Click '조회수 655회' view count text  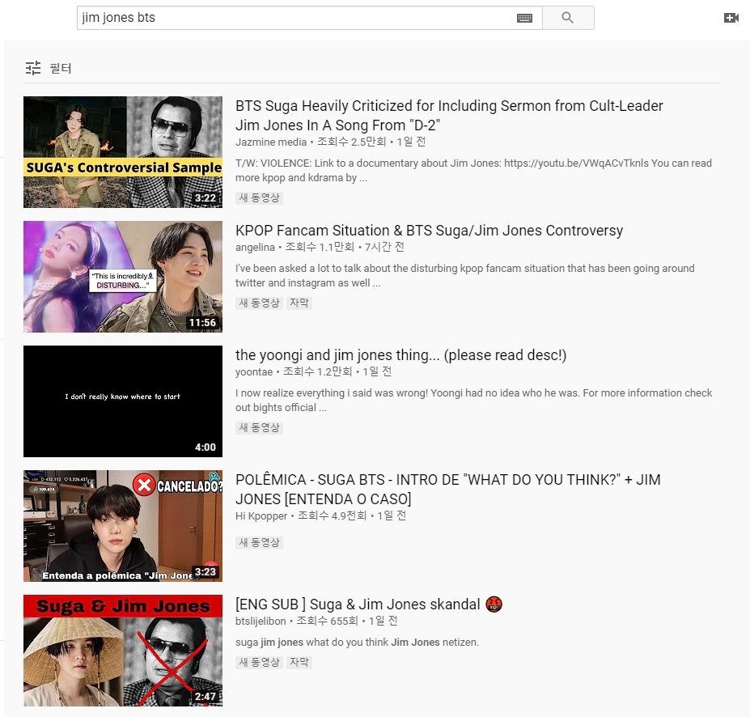coord(327,621)
